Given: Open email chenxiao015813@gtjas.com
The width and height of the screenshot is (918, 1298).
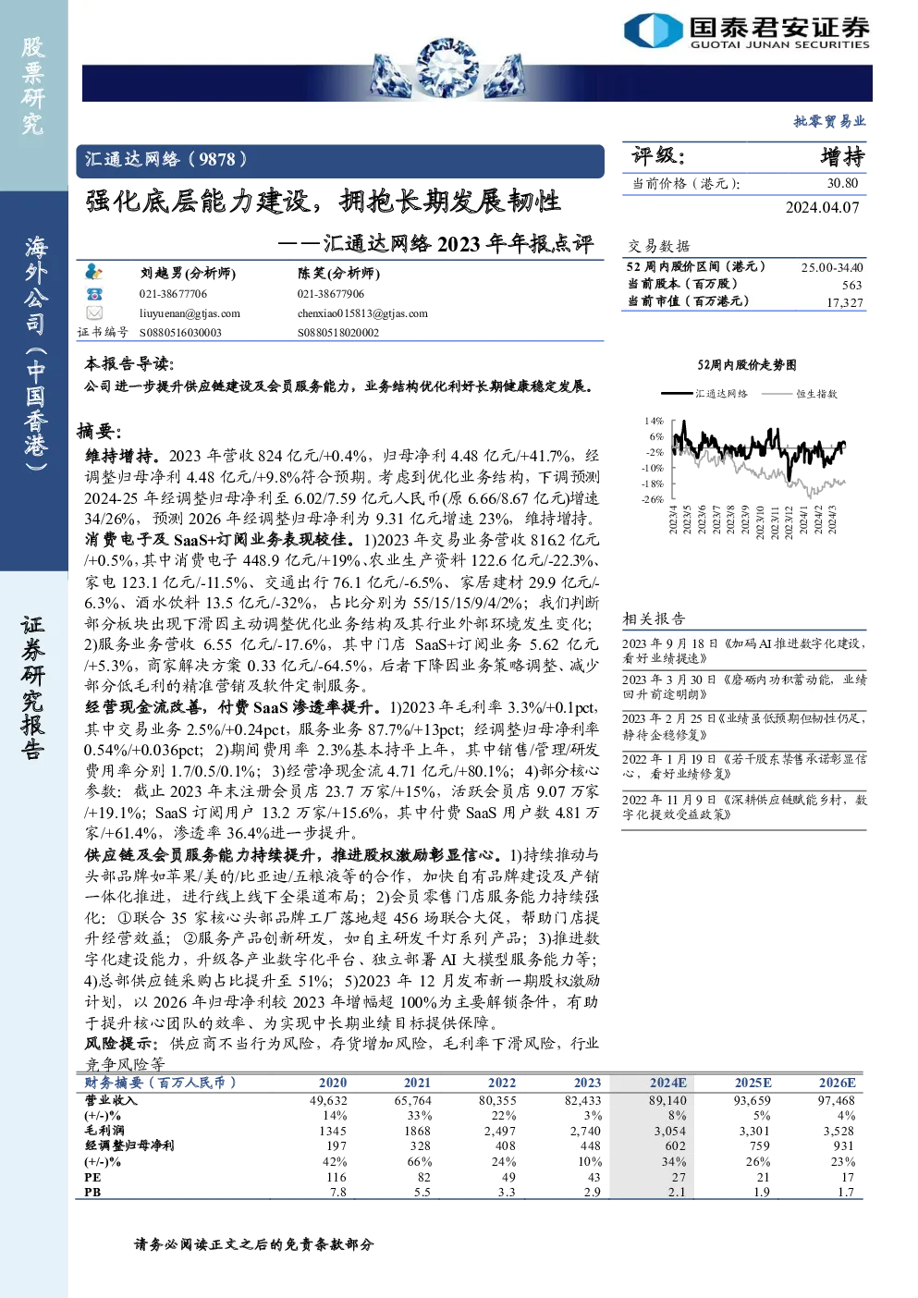Looking at the screenshot, I should [362, 313].
